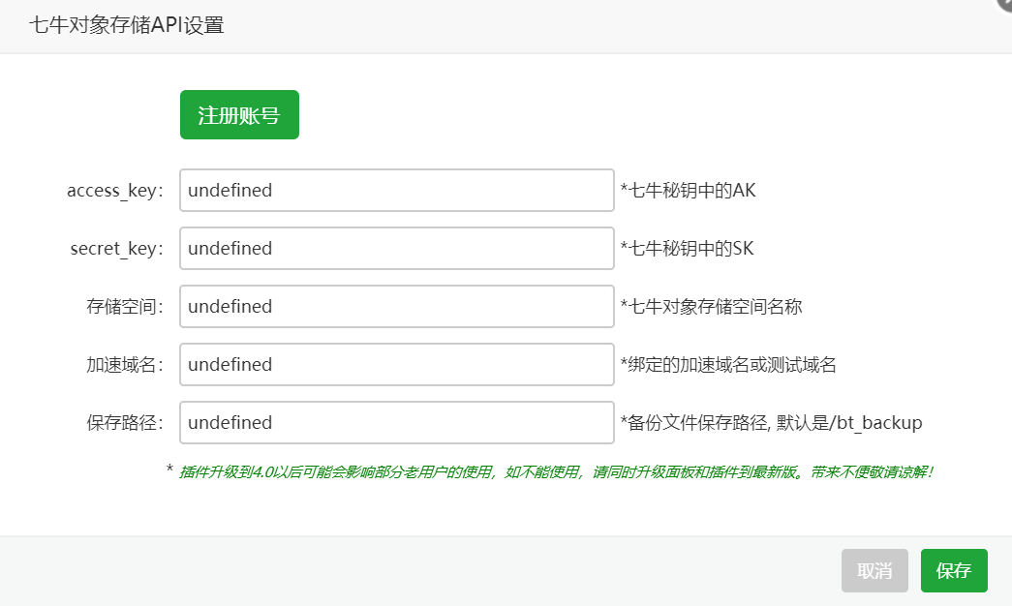Cancel with the 取消 button
Viewport: 1012px width, 606px height.
[x=874, y=570]
